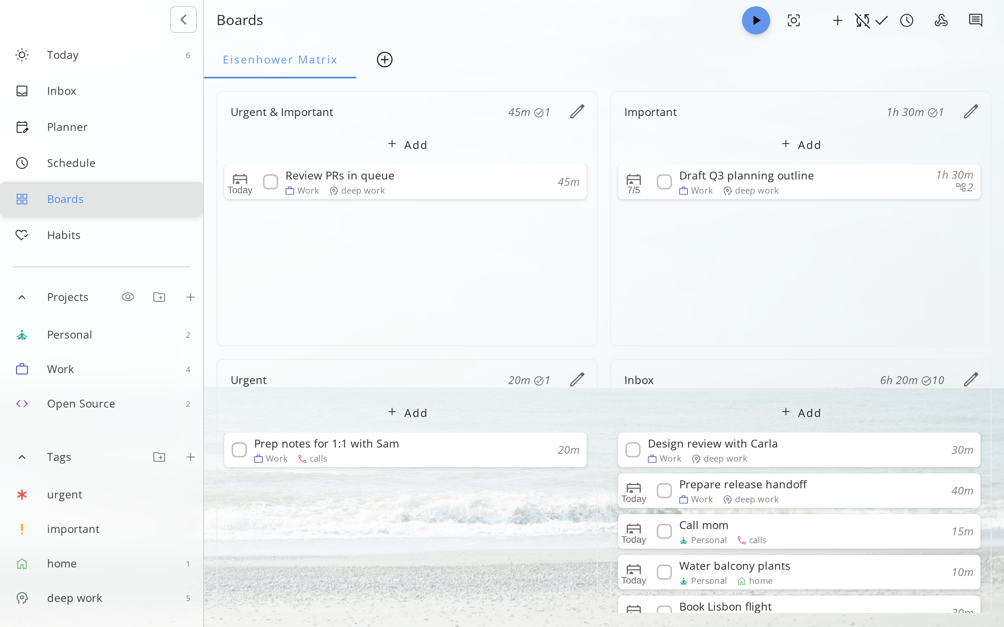This screenshot has height=627, width=1004.
Task: Collapse the Projects section
Action: tap(22, 297)
